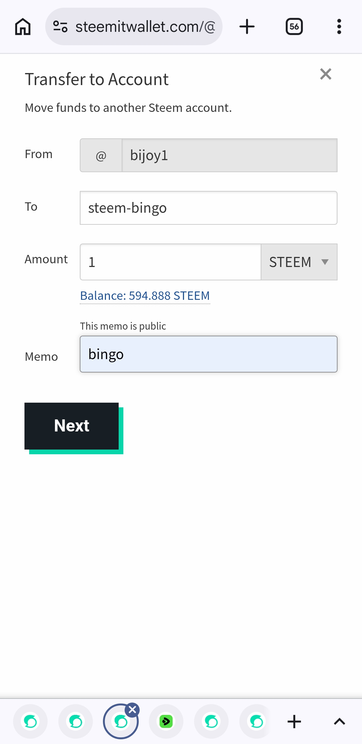Close the Transfer to Account dialog
Screen dimensions: 362x744
point(326,74)
